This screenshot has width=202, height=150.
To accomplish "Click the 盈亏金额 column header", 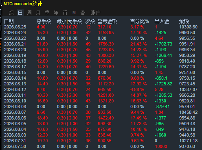I will tap(108, 21).
